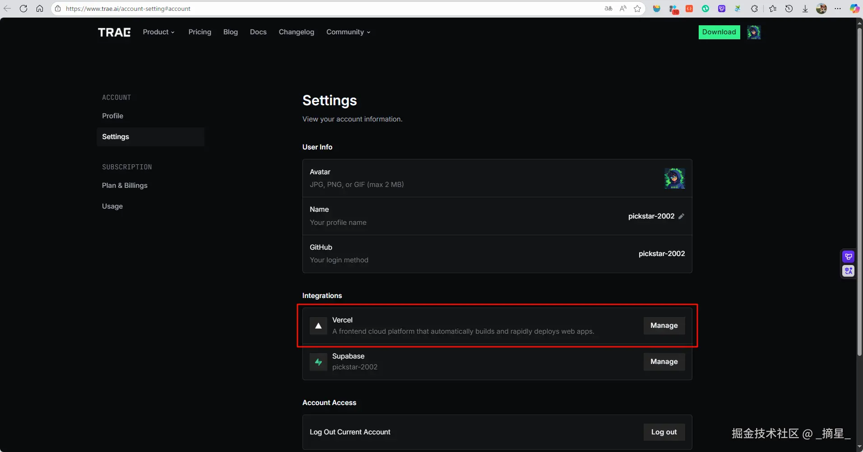Image resolution: width=863 pixels, height=452 pixels.
Task: Click the Supabase lightning logo icon
Action: click(x=319, y=362)
